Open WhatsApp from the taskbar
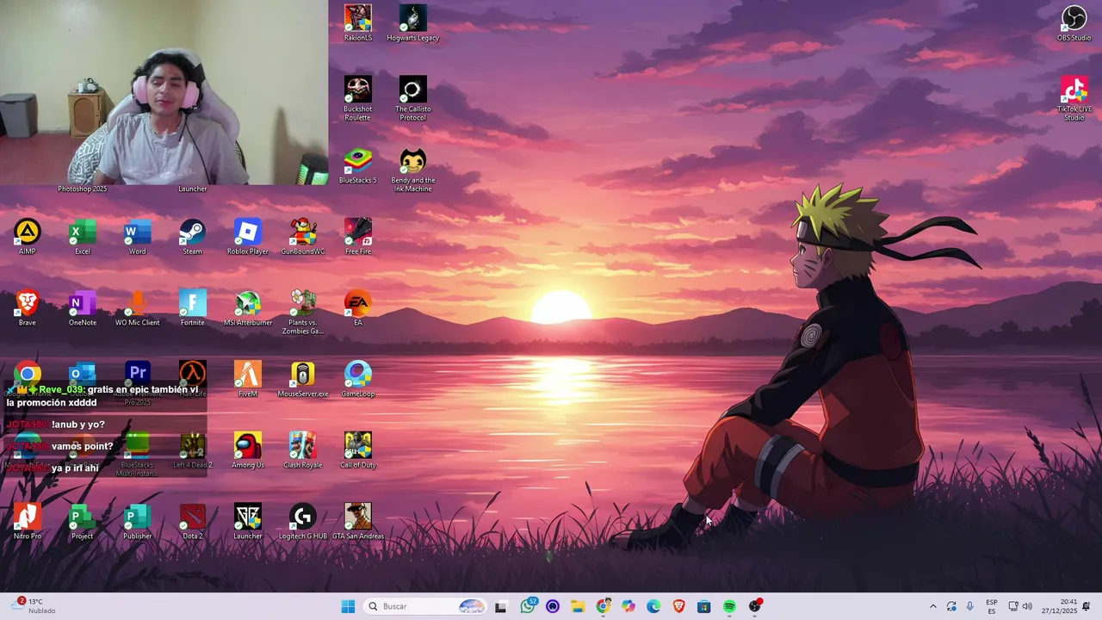The height and width of the screenshot is (620, 1102). click(528, 606)
